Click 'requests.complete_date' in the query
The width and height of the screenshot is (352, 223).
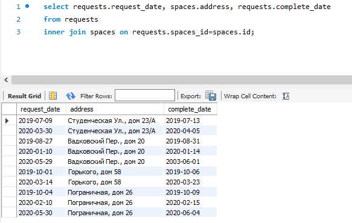click(x=284, y=7)
